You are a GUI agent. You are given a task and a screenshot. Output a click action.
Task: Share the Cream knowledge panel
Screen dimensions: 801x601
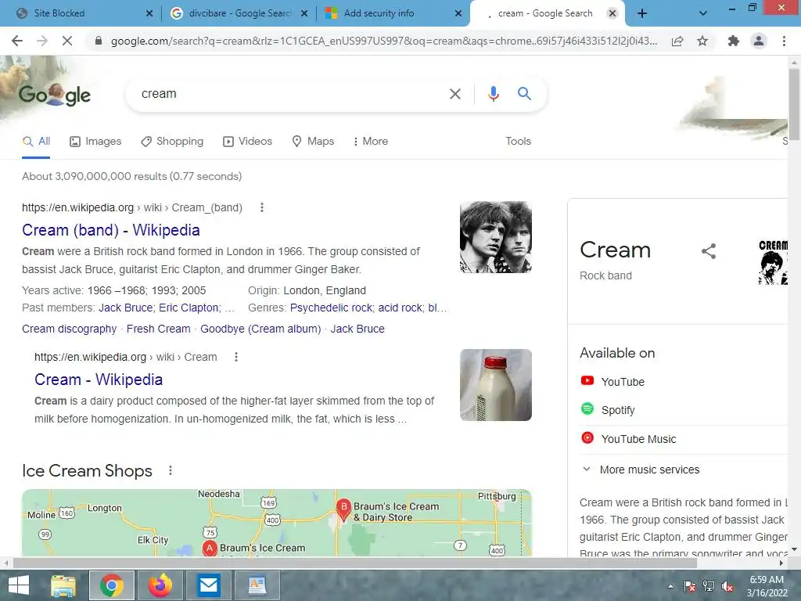point(709,251)
